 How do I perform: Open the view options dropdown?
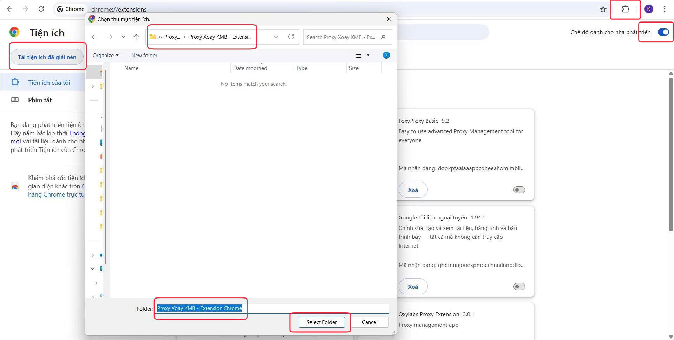click(x=368, y=55)
